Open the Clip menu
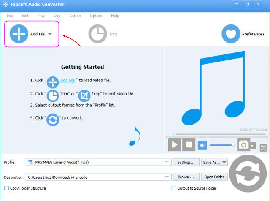 point(57,16)
